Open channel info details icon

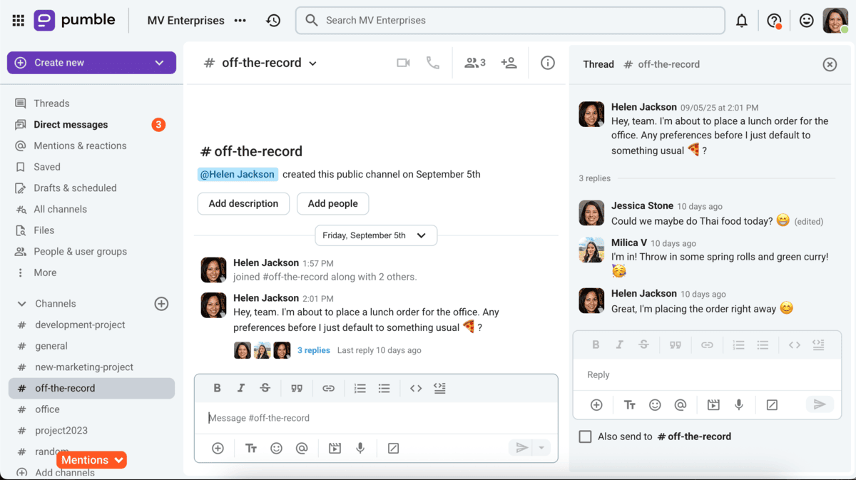pyautogui.click(x=548, y=63)
